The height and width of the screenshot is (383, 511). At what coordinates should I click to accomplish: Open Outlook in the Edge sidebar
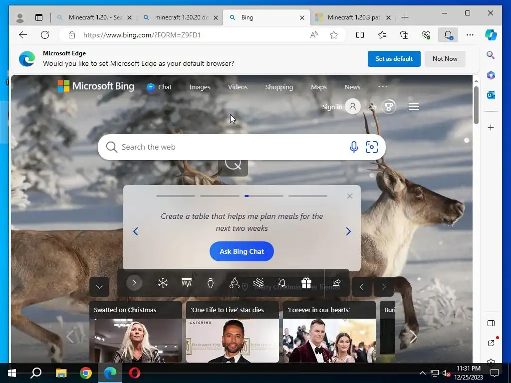(491, 95)
